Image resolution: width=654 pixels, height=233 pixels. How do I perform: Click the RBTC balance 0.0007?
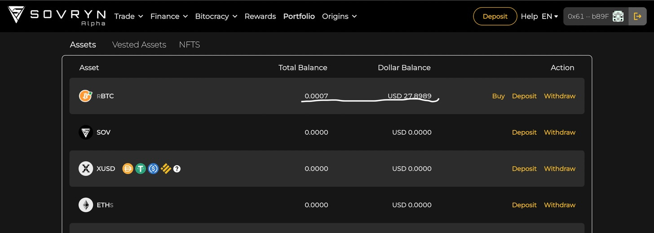tap(316, 96)
